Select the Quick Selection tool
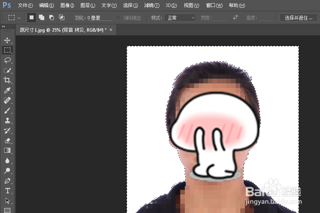 pos(7,70)
